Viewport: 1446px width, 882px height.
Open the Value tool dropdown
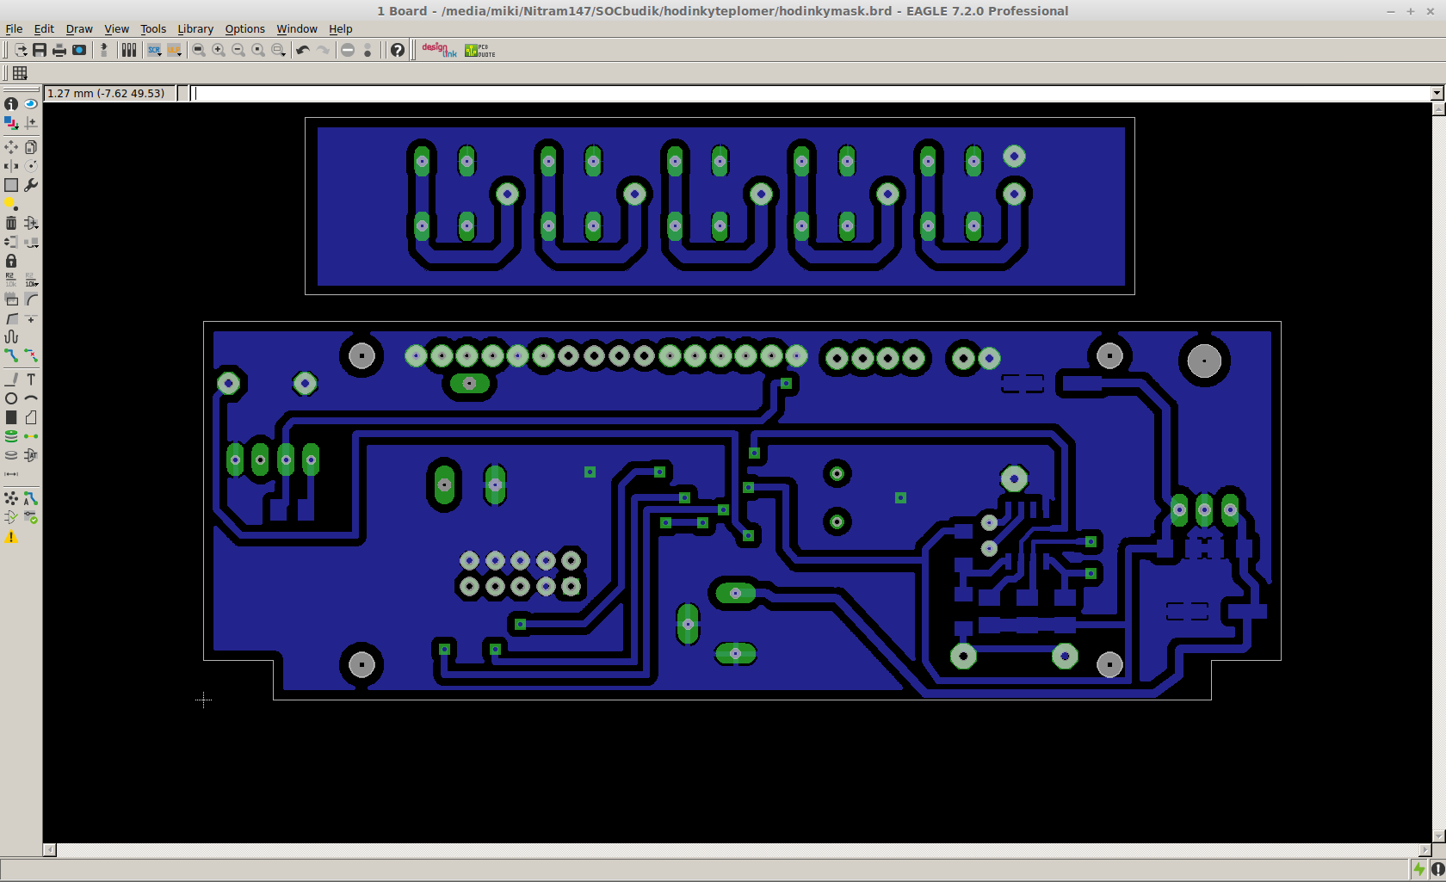click(x=31, y=280)
